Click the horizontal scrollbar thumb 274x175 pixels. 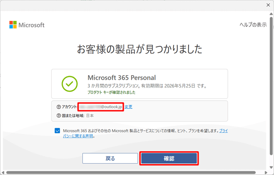131,173
